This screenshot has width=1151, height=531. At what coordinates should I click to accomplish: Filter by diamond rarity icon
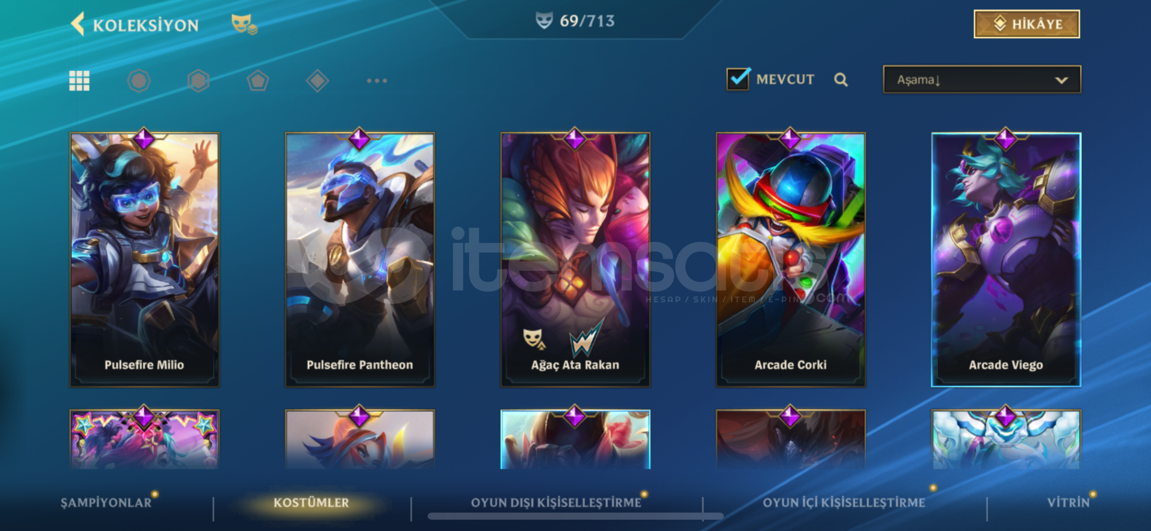[317, 81]
